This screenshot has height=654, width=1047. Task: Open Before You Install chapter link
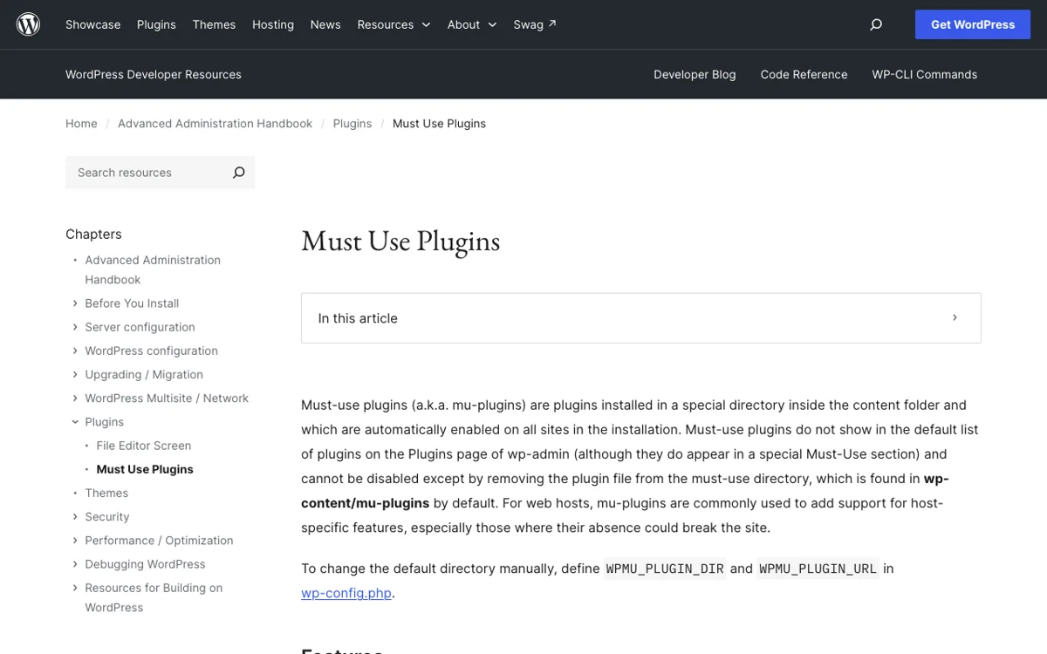pos(132,303)
